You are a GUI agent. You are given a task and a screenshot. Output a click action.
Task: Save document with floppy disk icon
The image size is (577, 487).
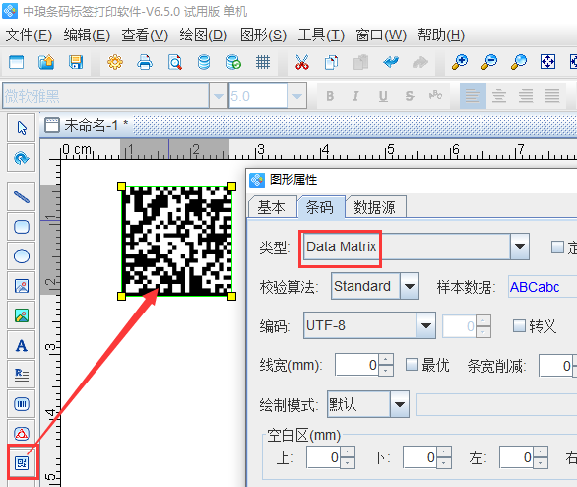coord(76,62)
